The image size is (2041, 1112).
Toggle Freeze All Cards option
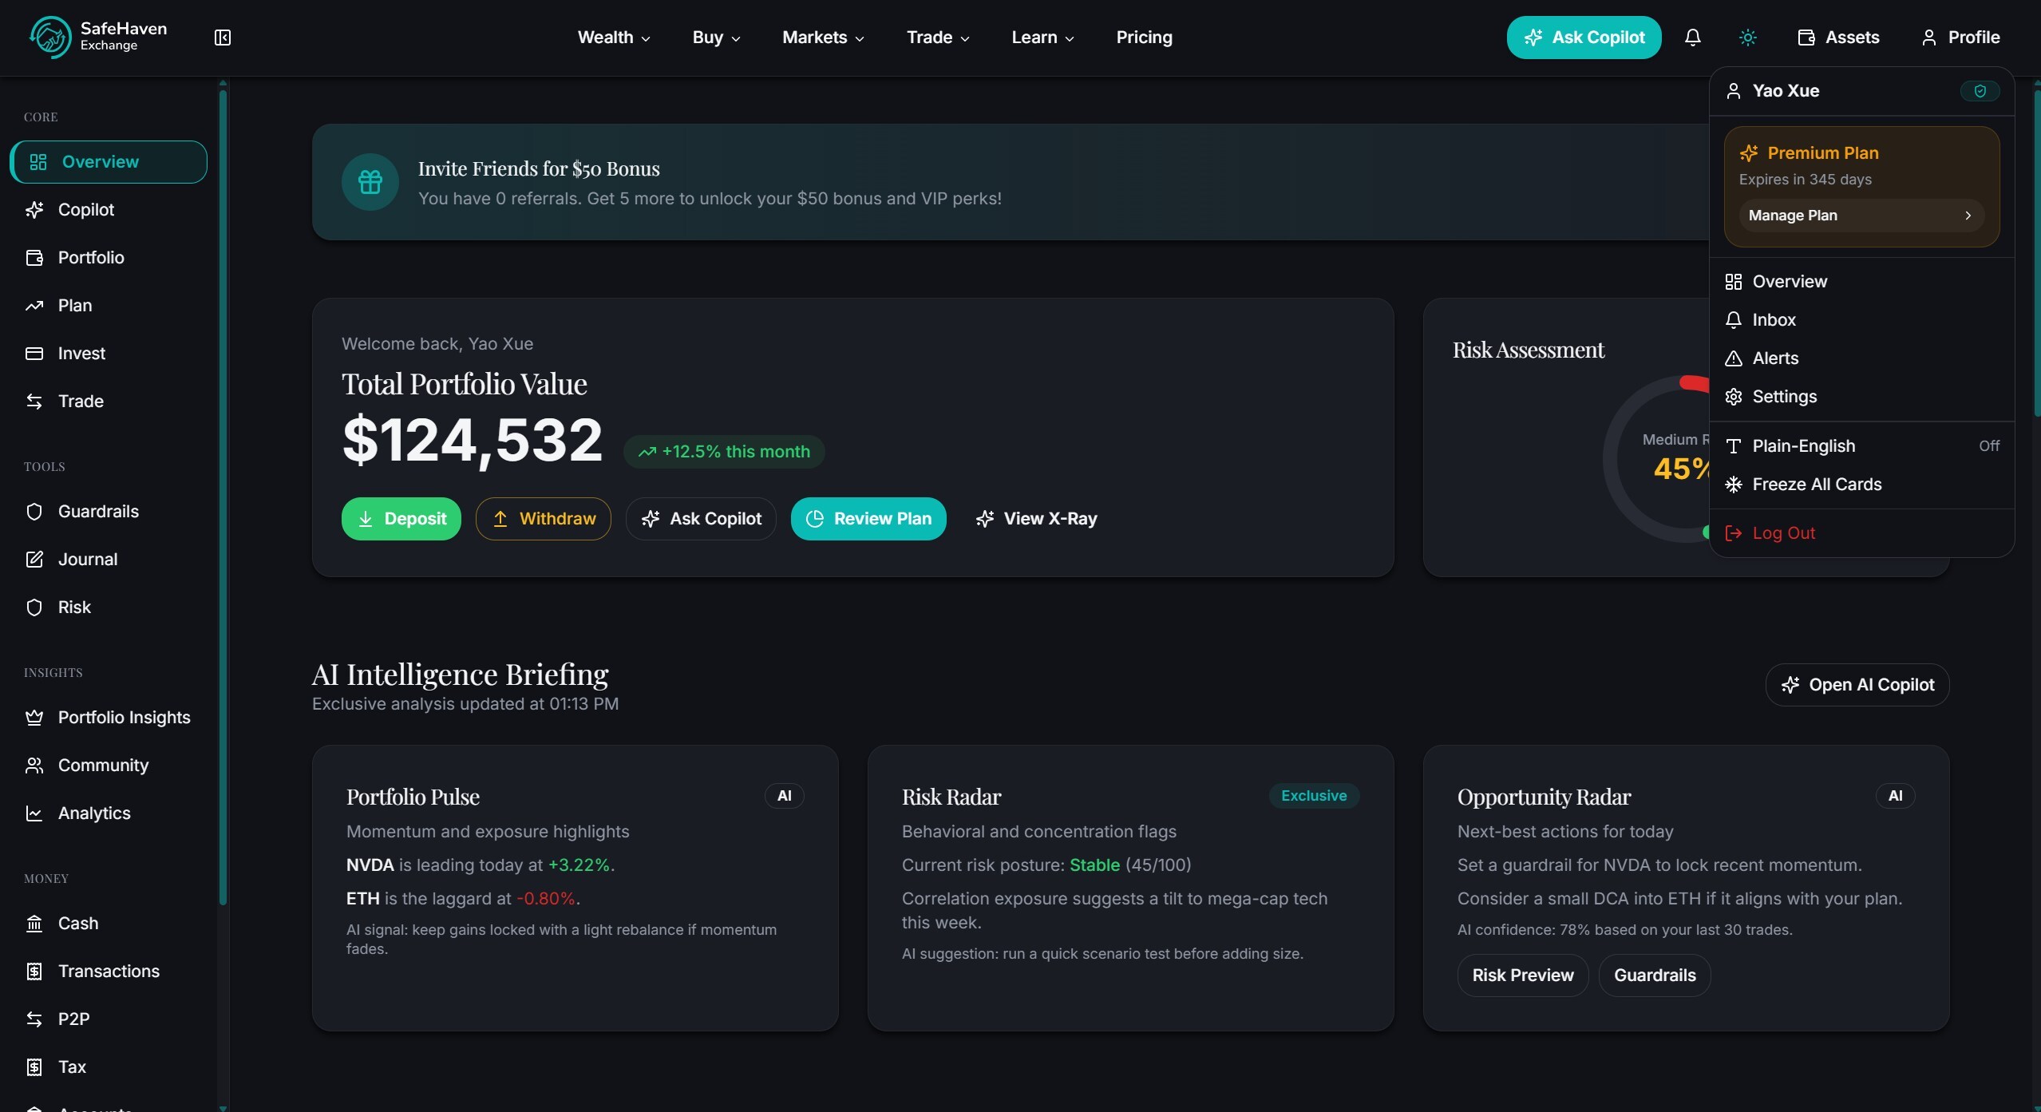click(1816, 485)
